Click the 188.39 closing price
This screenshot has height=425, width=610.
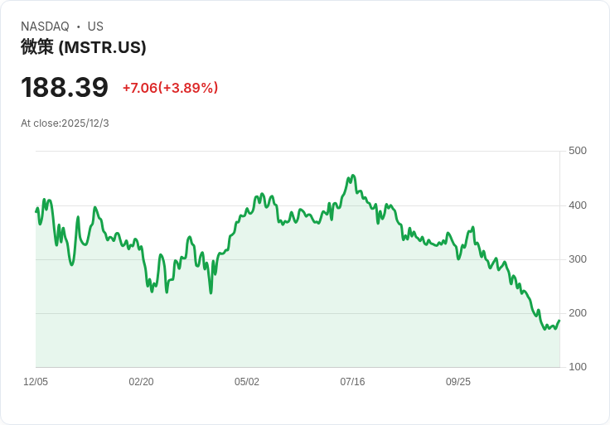[x=65, y=87]
